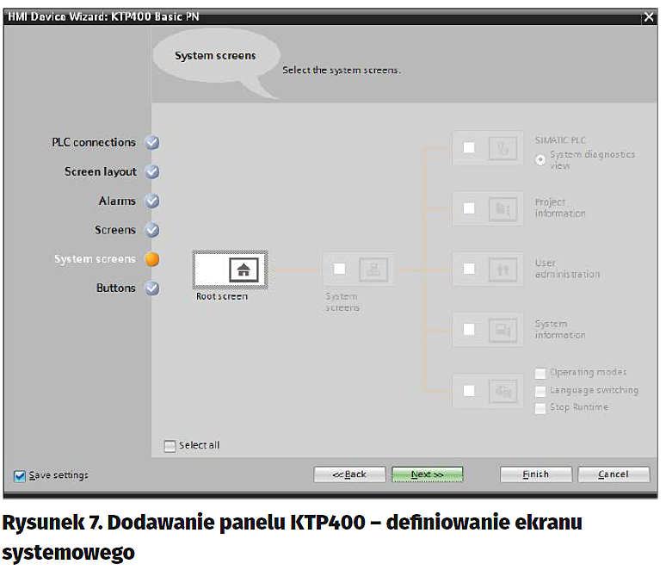Tick the Stop Runtime checkbox
666x570 pixels.
[x=540, y=407]
